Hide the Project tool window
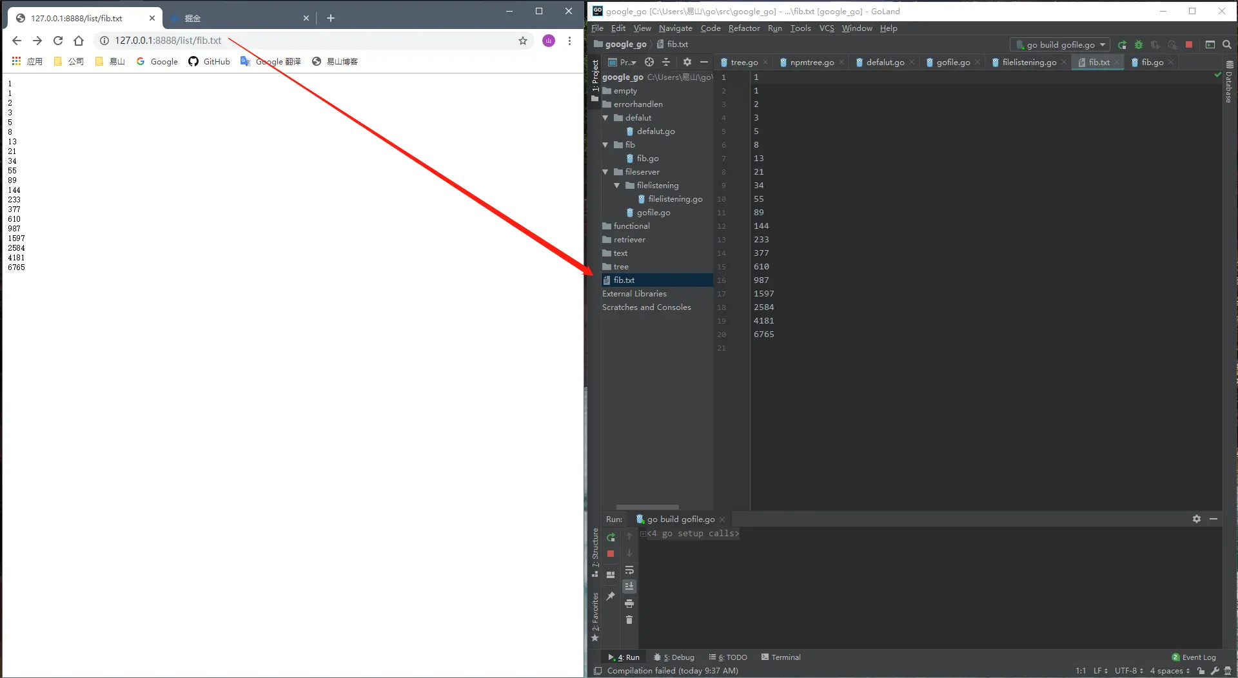1238x678 pixels. click(704, 62)
